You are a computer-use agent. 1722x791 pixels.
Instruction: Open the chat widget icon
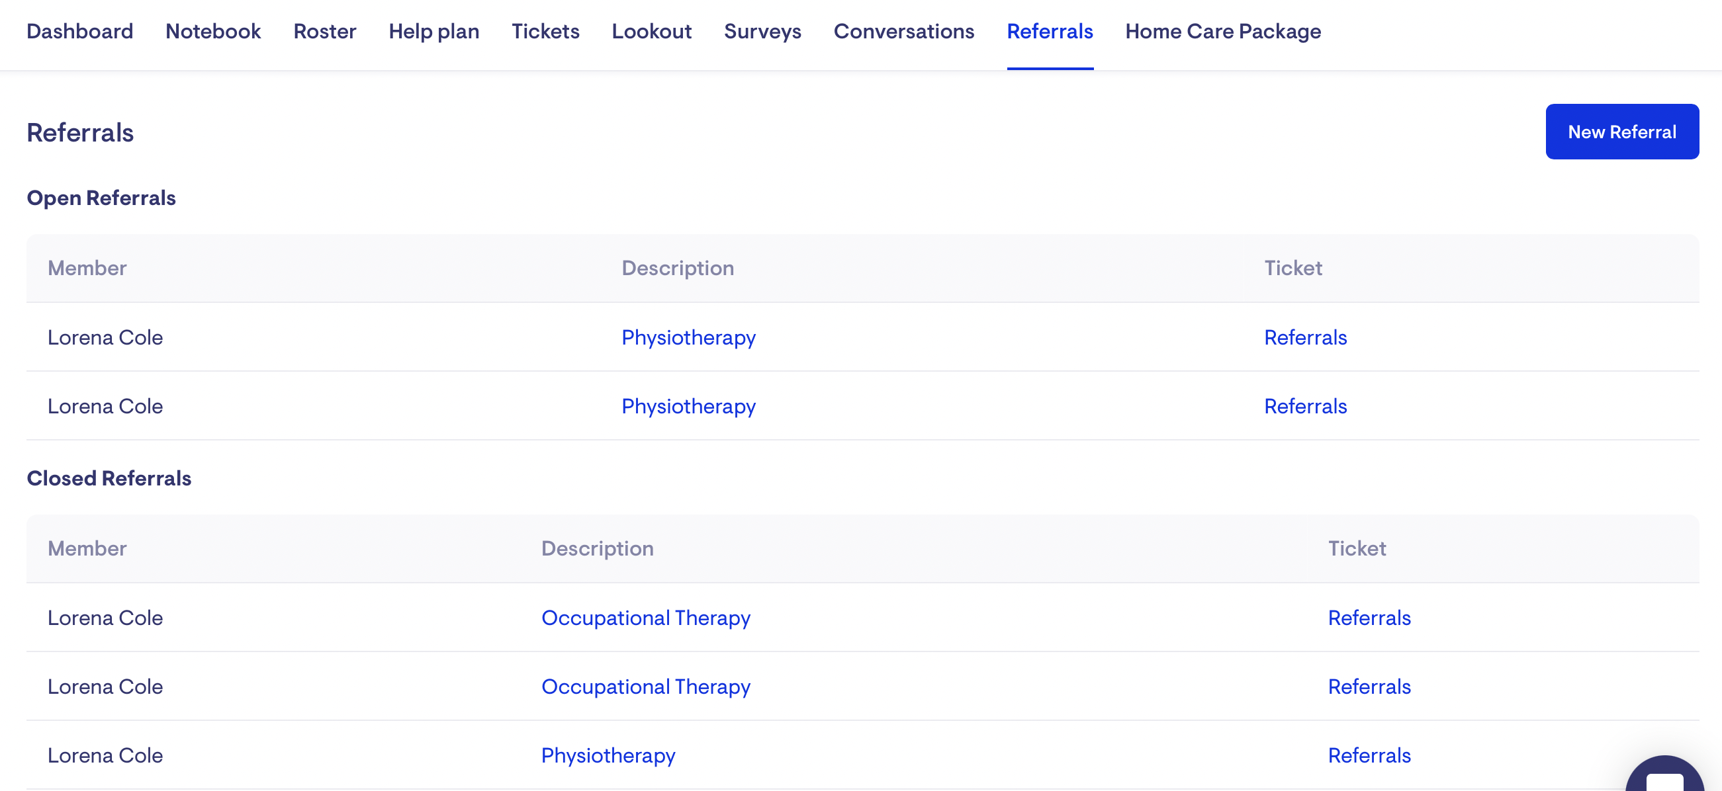click(1664, 775)
